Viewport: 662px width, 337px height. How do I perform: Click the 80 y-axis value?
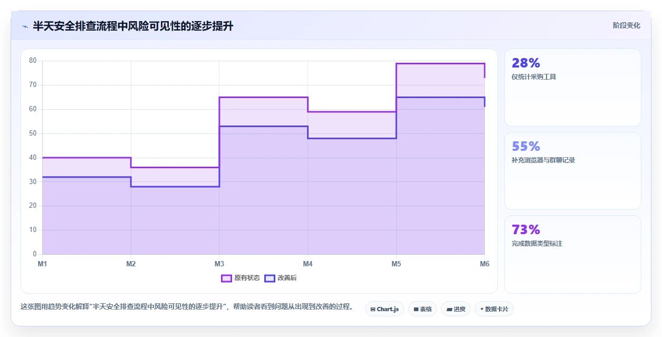[33, 61]
